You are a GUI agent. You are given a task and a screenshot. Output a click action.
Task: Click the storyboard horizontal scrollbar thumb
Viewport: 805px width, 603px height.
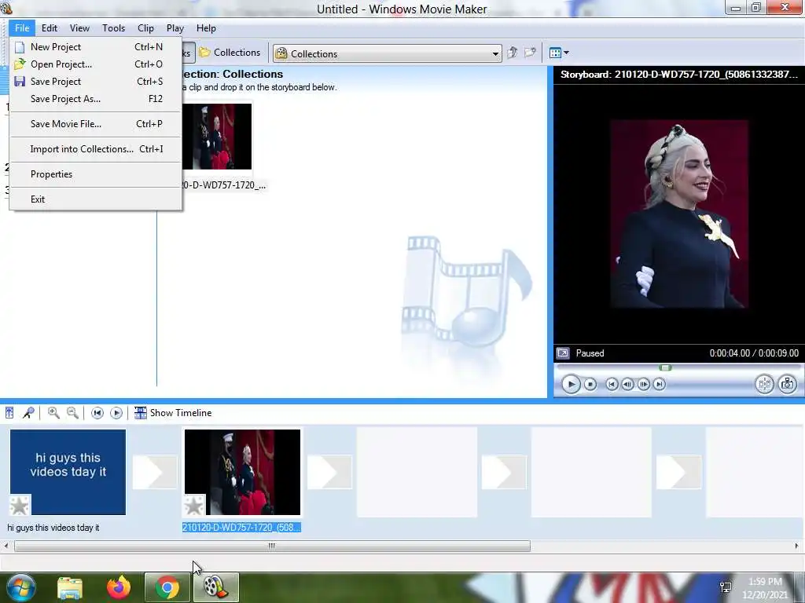[272, 546]
